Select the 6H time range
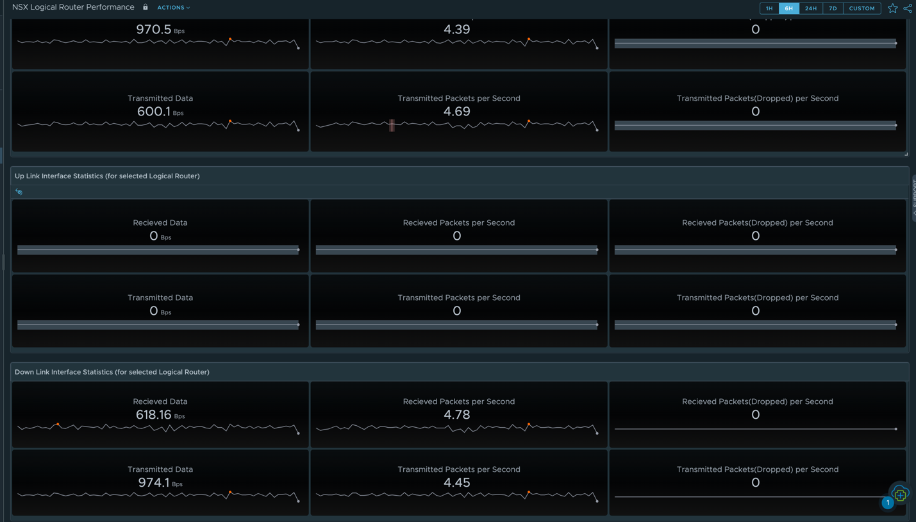The width and height of the screenshot is (916, 522). [788, 8]
